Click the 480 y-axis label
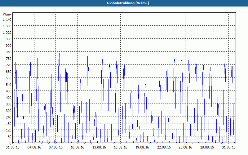This screenshot has height=155, width=248. (9, 91)
